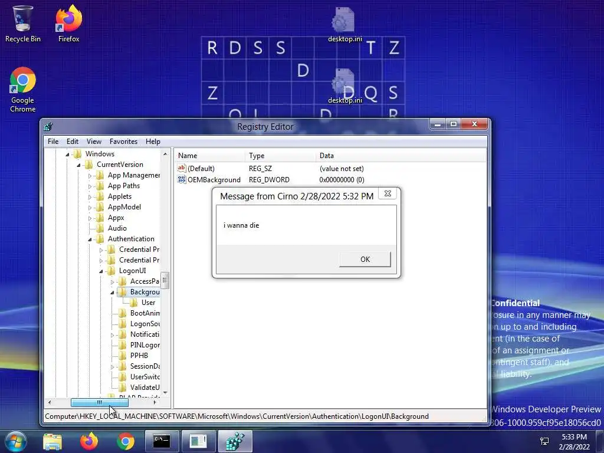This screenshot has width=604, height=453.
Task: Sort values by the Data column
Action: pos(401,156)
